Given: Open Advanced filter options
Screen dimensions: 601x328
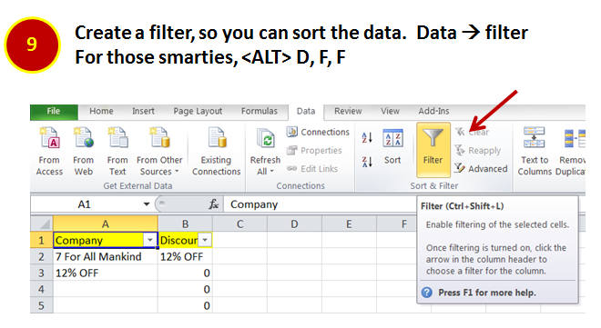Looking at the screenshot, I should pyautogui.click(x=481, y=169).
